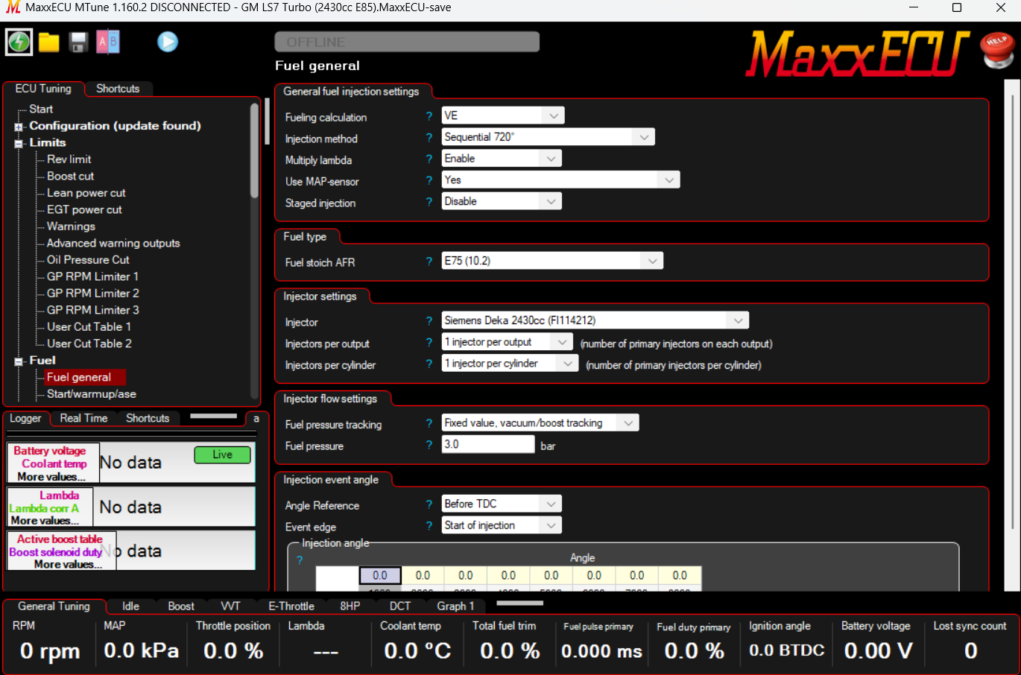Click the green lightning connect-to-ECU icon
Screen dimensions: 1021x675
coord(19,42)
